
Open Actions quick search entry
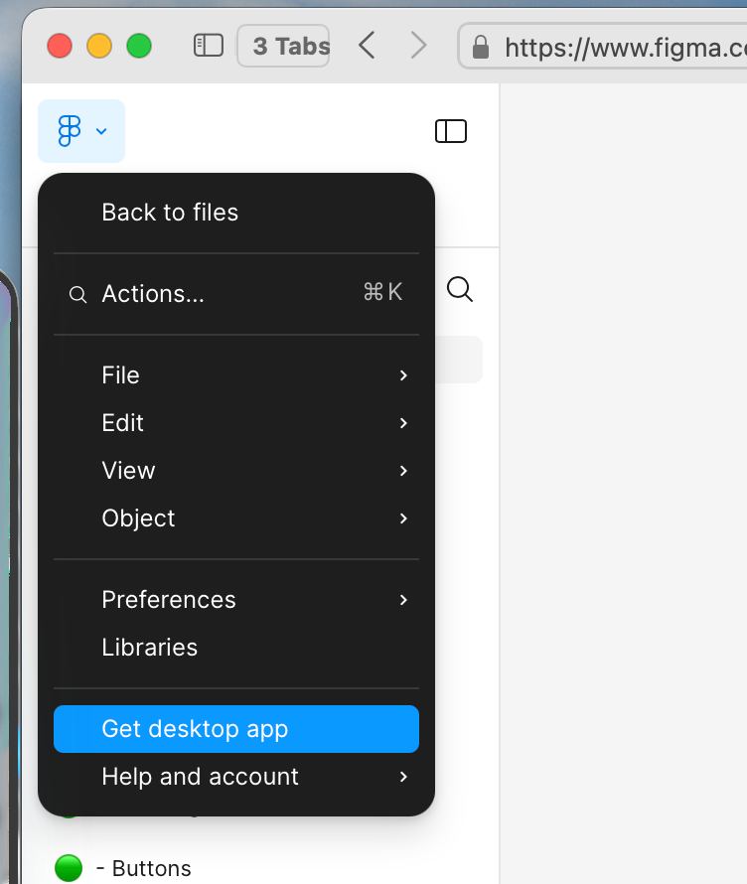click(x=235, y=294)
